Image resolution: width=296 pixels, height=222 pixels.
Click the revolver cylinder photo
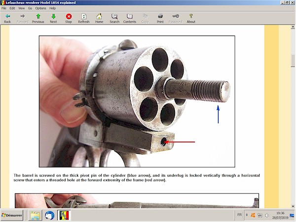pos(137,101)
